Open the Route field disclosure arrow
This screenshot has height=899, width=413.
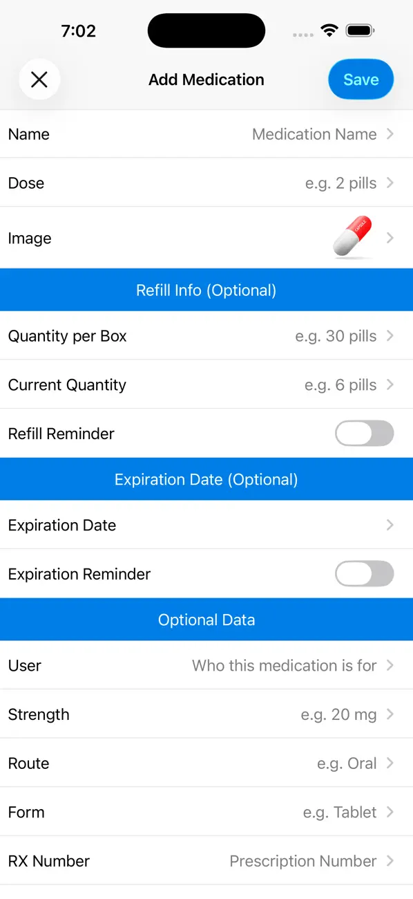392,763
